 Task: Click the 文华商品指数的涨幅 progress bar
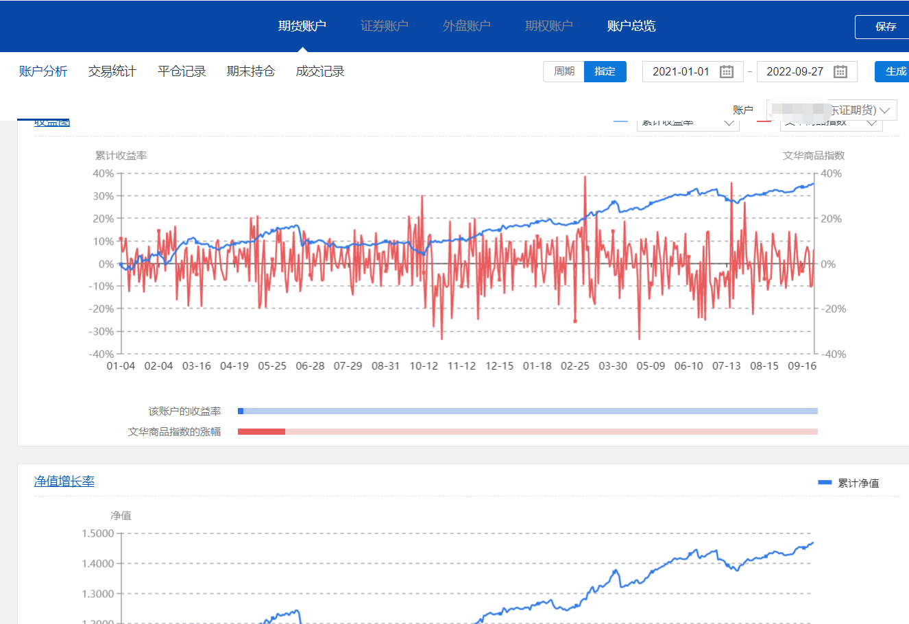click(528, 432)
